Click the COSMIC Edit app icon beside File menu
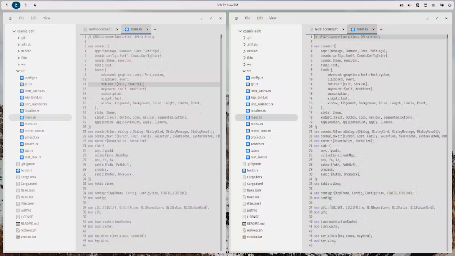The height and width of the screenshot is (256, 455). point(10,18)
